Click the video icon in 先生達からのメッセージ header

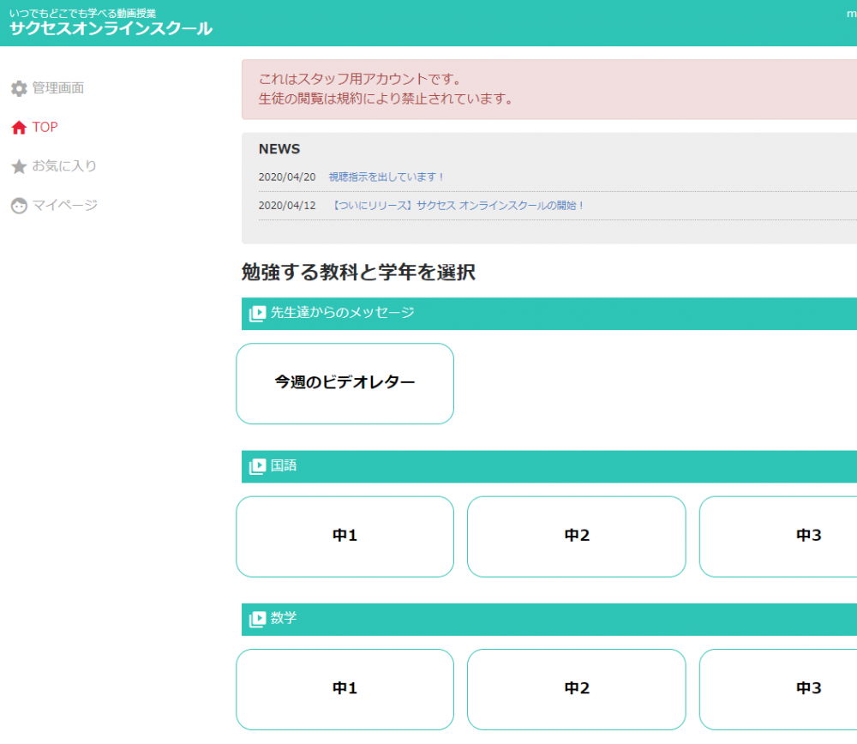click(x=257, y=314)
